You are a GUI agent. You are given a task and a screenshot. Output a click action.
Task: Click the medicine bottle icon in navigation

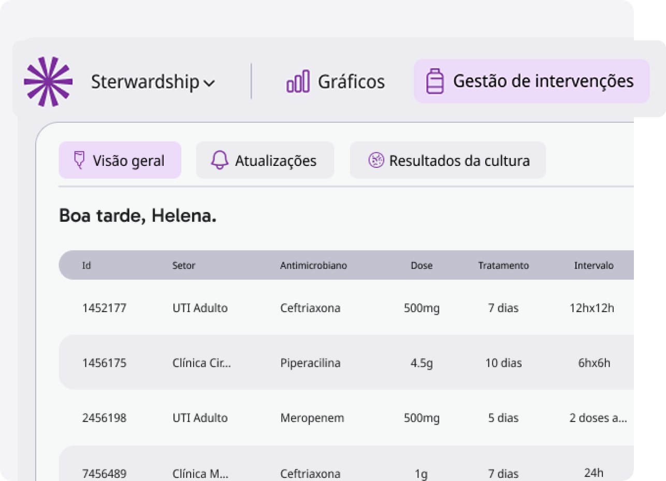click(x=435, y=81)
